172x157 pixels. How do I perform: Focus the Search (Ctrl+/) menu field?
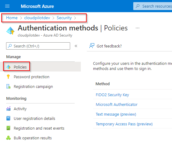38,46
